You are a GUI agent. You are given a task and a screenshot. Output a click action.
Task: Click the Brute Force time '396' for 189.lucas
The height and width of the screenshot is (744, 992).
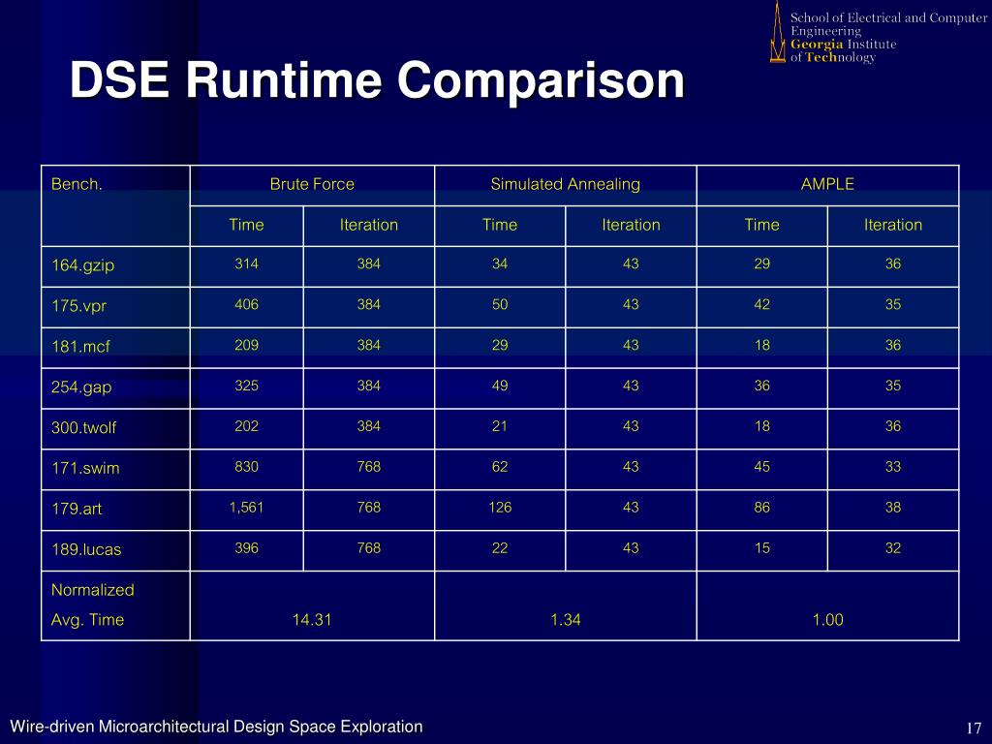tap(246, 548)
